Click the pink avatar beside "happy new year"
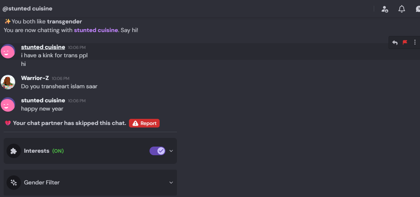 8,104
